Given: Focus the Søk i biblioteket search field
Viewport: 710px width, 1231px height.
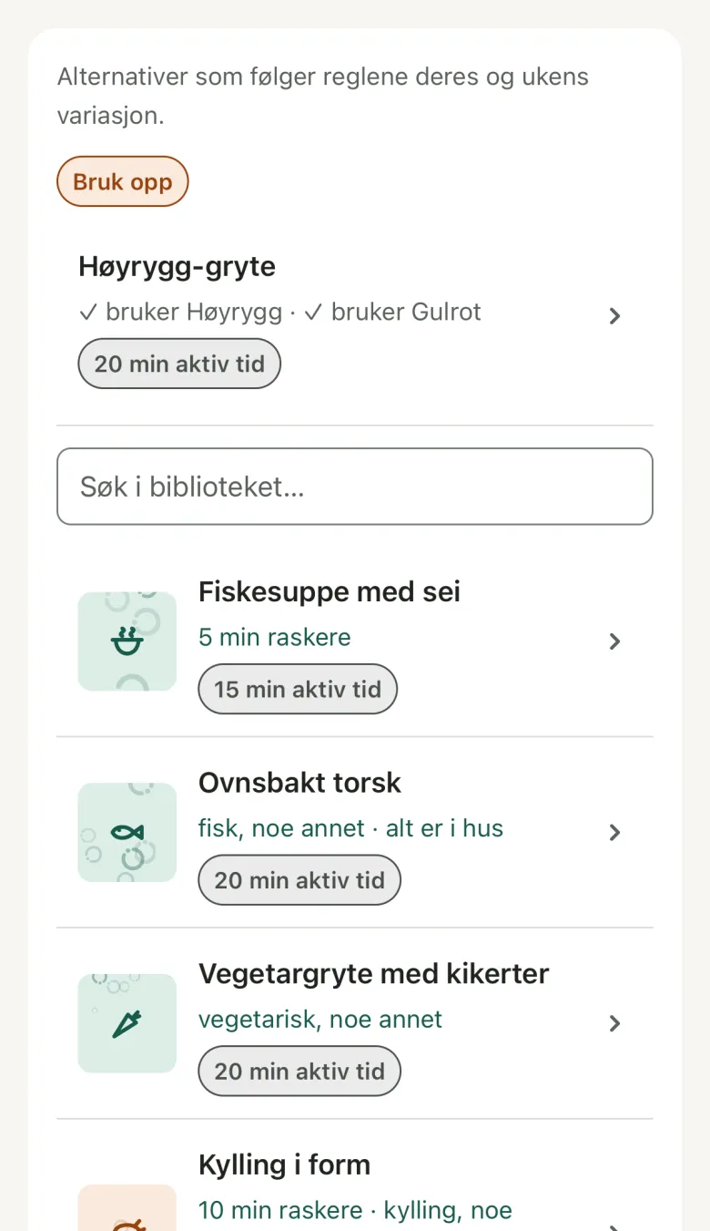Looking at the screenshot, I should 355,487.
